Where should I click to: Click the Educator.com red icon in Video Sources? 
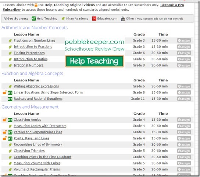(x=94, y=19)
